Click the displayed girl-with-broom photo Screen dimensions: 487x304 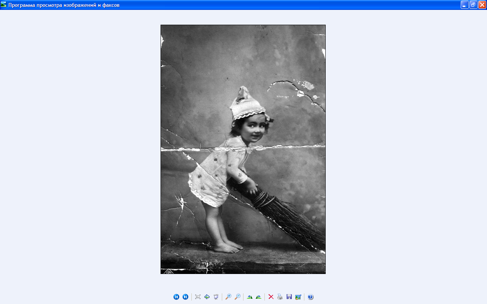[x=243, y=149]
